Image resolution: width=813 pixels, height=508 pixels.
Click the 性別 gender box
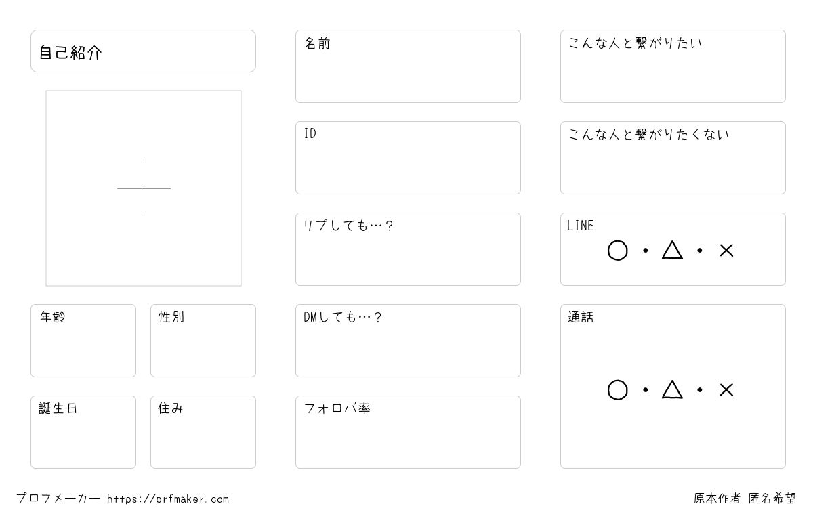(x=203, y=341)
